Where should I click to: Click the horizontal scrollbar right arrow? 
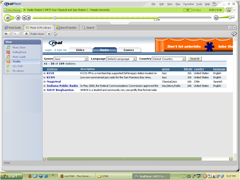(231, 159)
